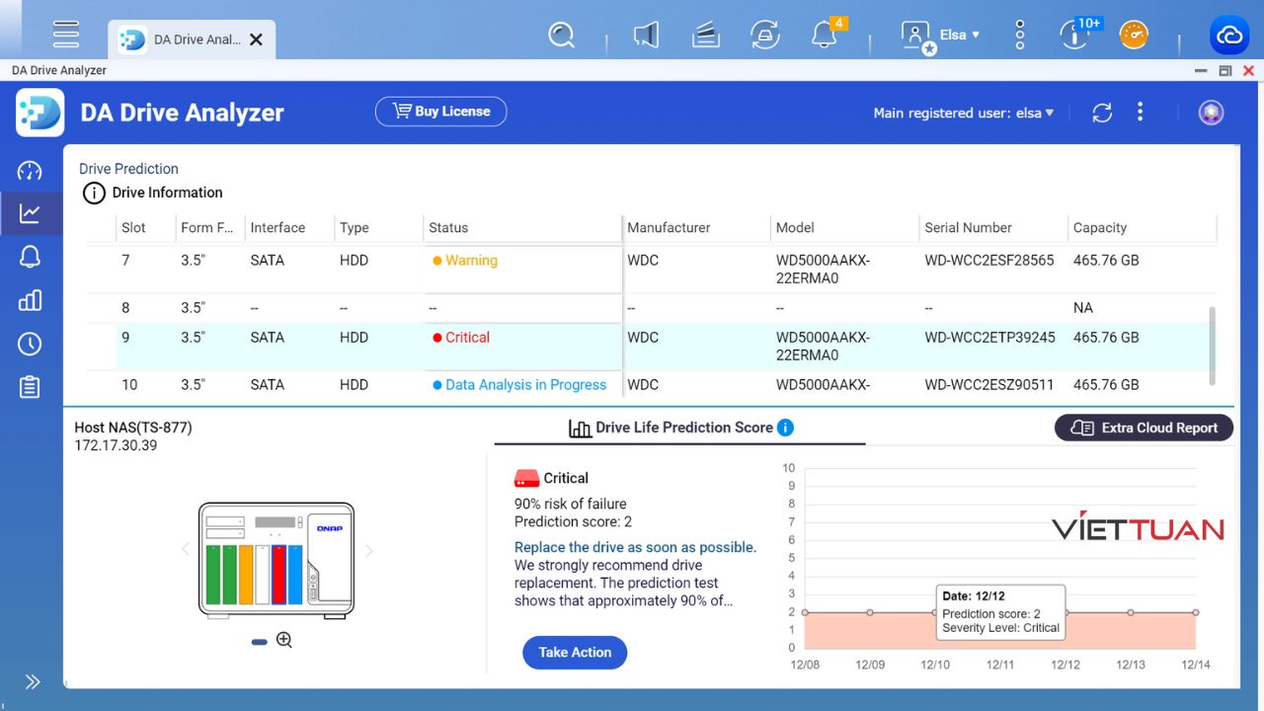Open the three-dot more options menu in header
Viewport: 1264px width, 711px height.
1140,112
